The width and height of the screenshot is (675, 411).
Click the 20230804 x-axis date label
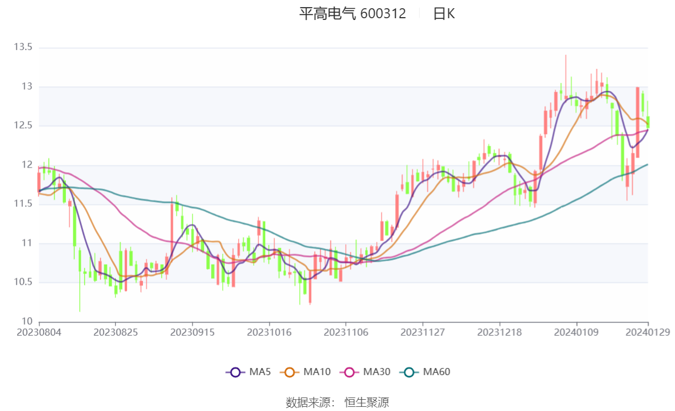(39, 332)
